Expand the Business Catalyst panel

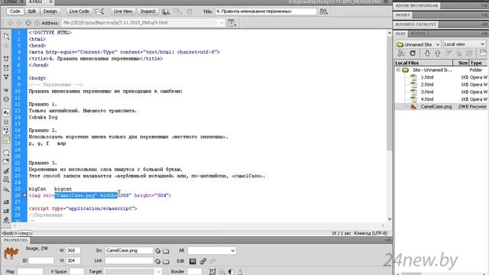416,24
